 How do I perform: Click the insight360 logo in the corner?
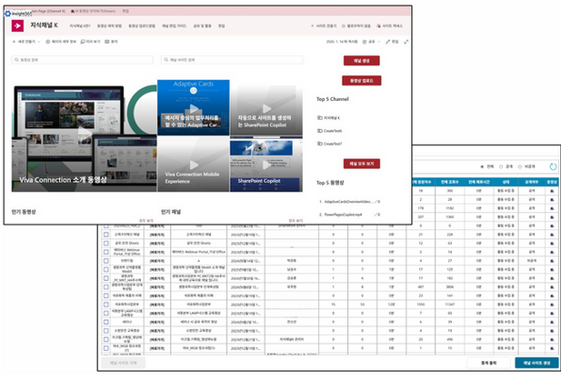click(x=18, y=14)
